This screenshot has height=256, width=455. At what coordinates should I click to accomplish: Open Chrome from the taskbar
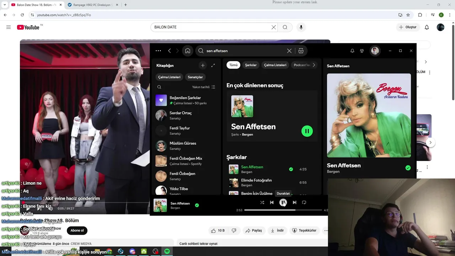click(x=109, y=251)
